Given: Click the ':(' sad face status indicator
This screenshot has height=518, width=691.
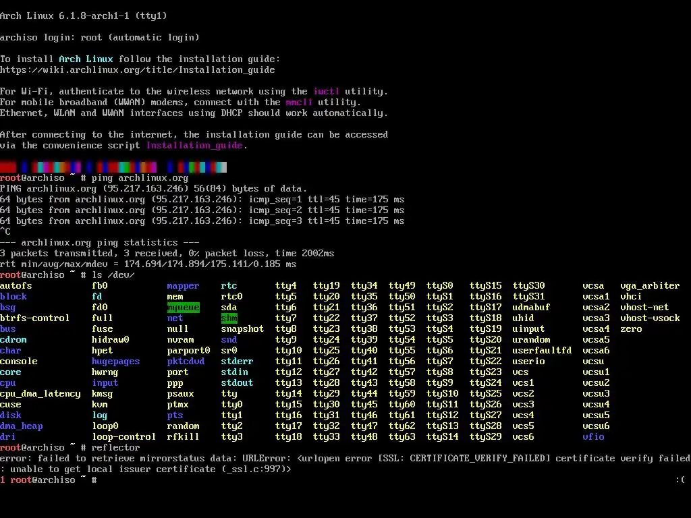Looking at the screenshot, I should (x=680, y=480).
